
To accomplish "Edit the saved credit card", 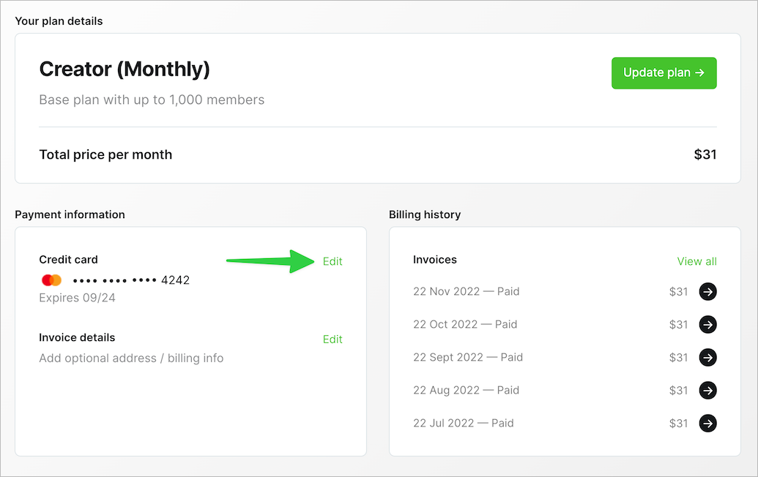I will click(x=332, y=260).
